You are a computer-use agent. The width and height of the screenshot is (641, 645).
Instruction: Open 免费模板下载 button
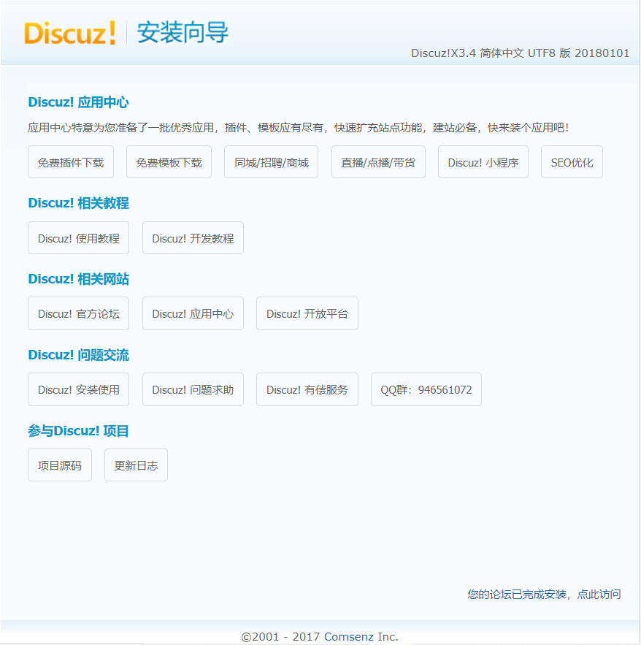click(x=169, y=162)
